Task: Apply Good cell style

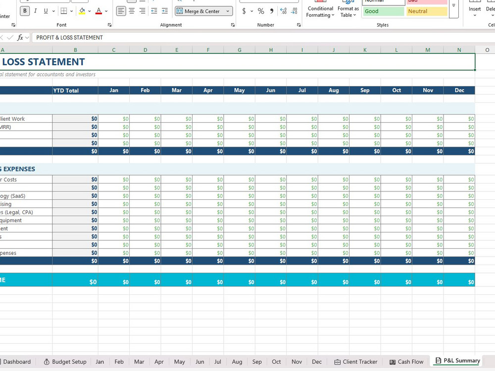Action: point(383,11)
